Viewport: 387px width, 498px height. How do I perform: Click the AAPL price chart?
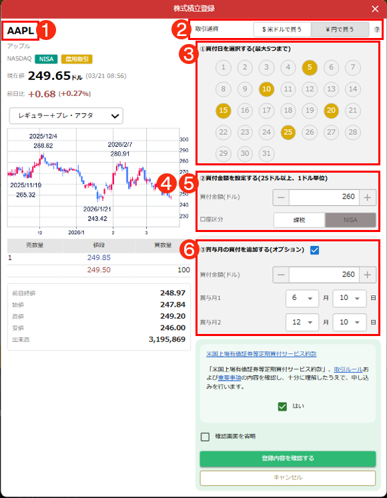[93, 178]
